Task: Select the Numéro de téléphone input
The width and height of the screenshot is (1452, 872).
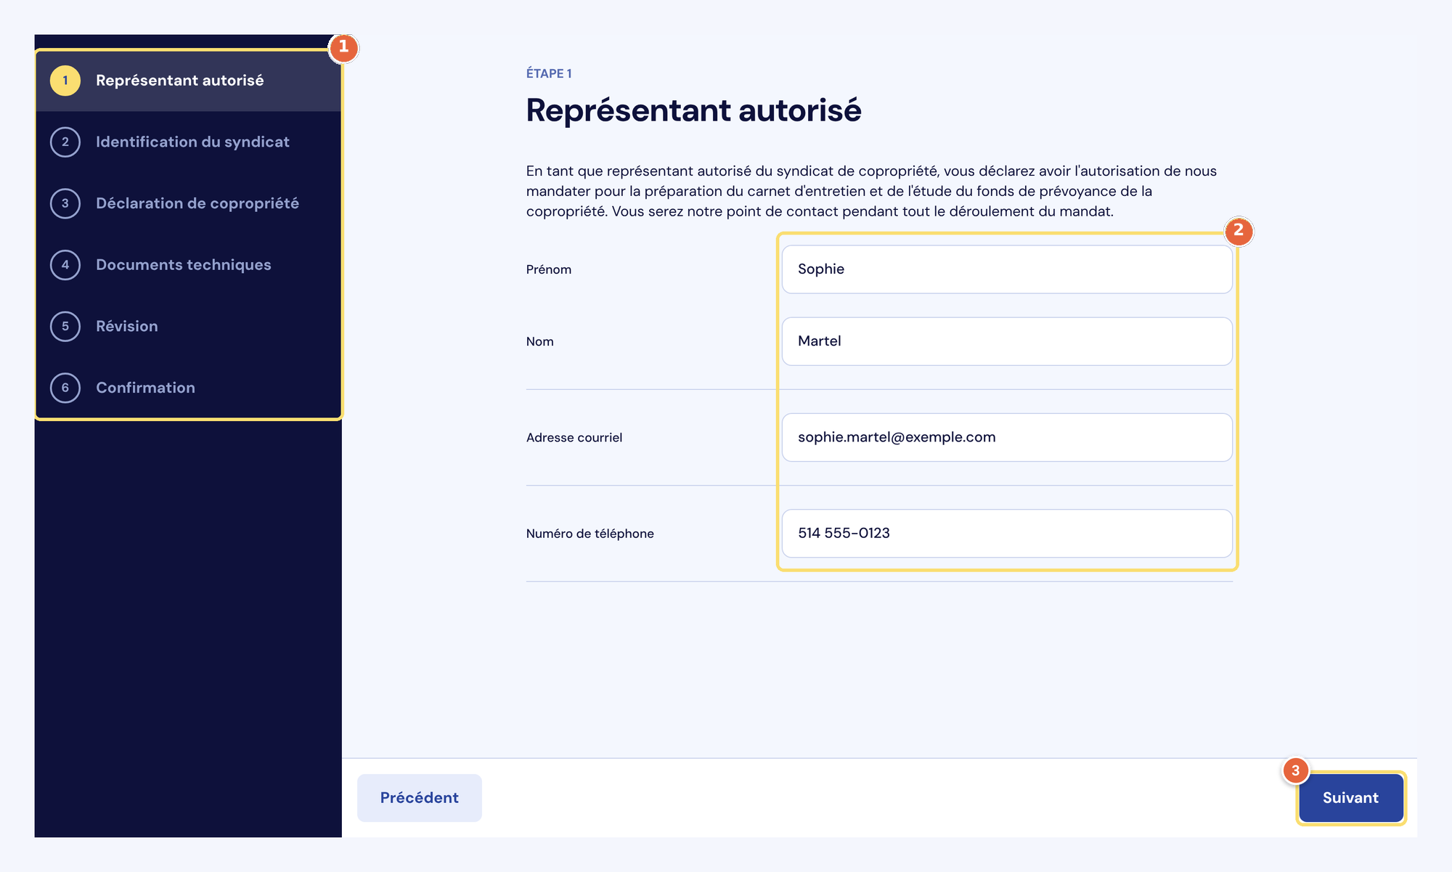Action: 1007,534
